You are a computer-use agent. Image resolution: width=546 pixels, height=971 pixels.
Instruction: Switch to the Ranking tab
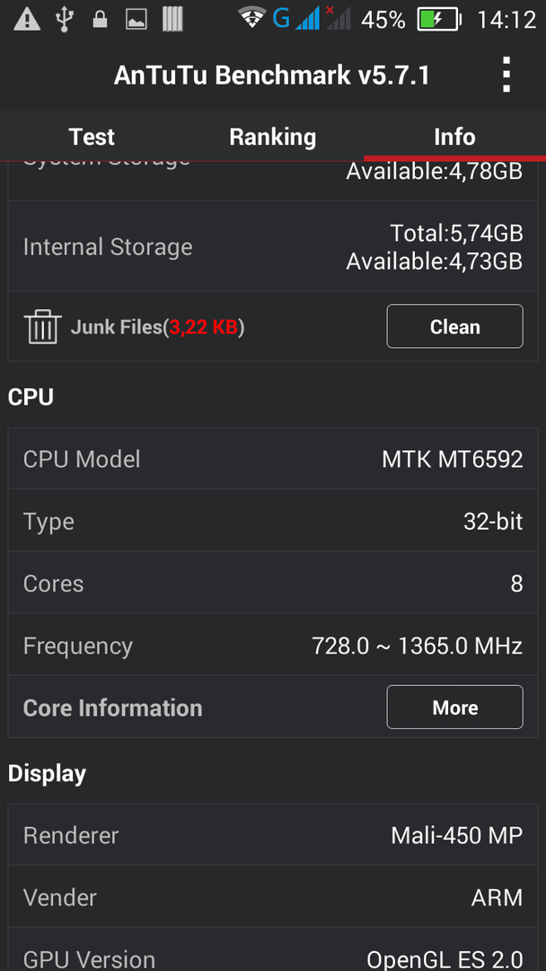pyautogui.click(x=273, y=137)
